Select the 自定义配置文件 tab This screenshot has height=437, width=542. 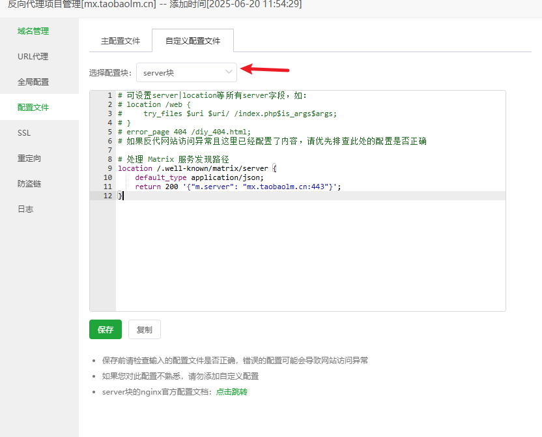(x=193, y=40)
